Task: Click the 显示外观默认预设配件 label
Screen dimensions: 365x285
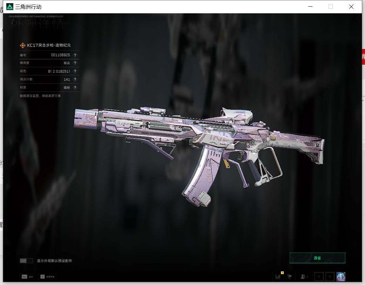Action: click(55, 261)
